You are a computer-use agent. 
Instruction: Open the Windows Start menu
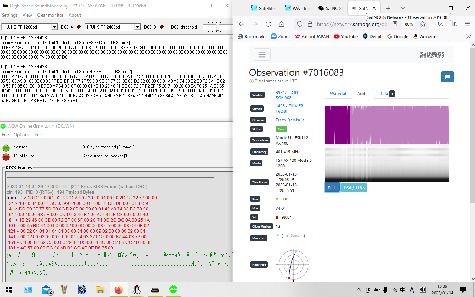click(9, 290)
